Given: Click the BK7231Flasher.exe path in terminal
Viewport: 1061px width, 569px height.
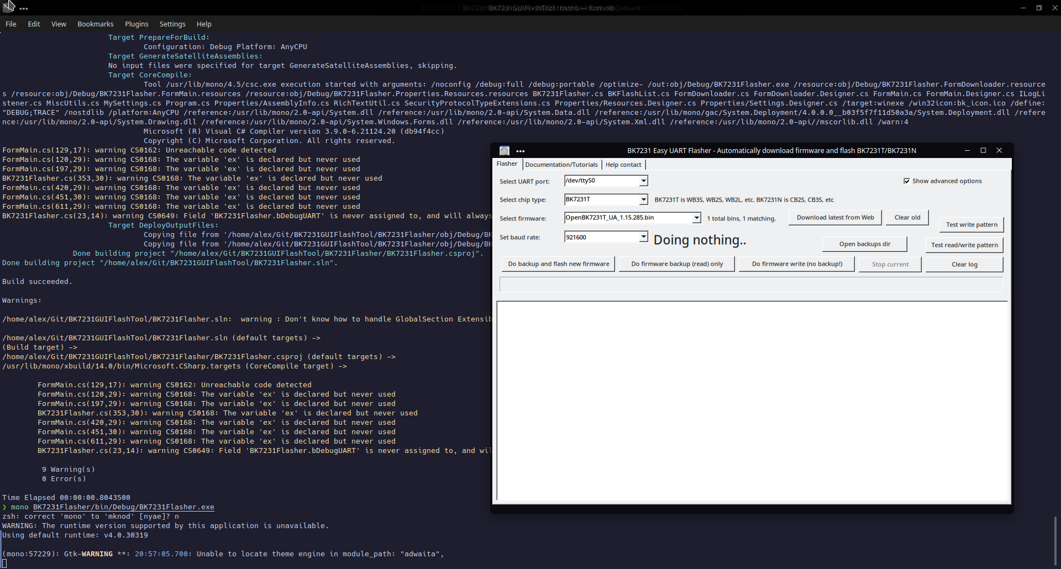Looking at the screenshot, I should 123,507.
